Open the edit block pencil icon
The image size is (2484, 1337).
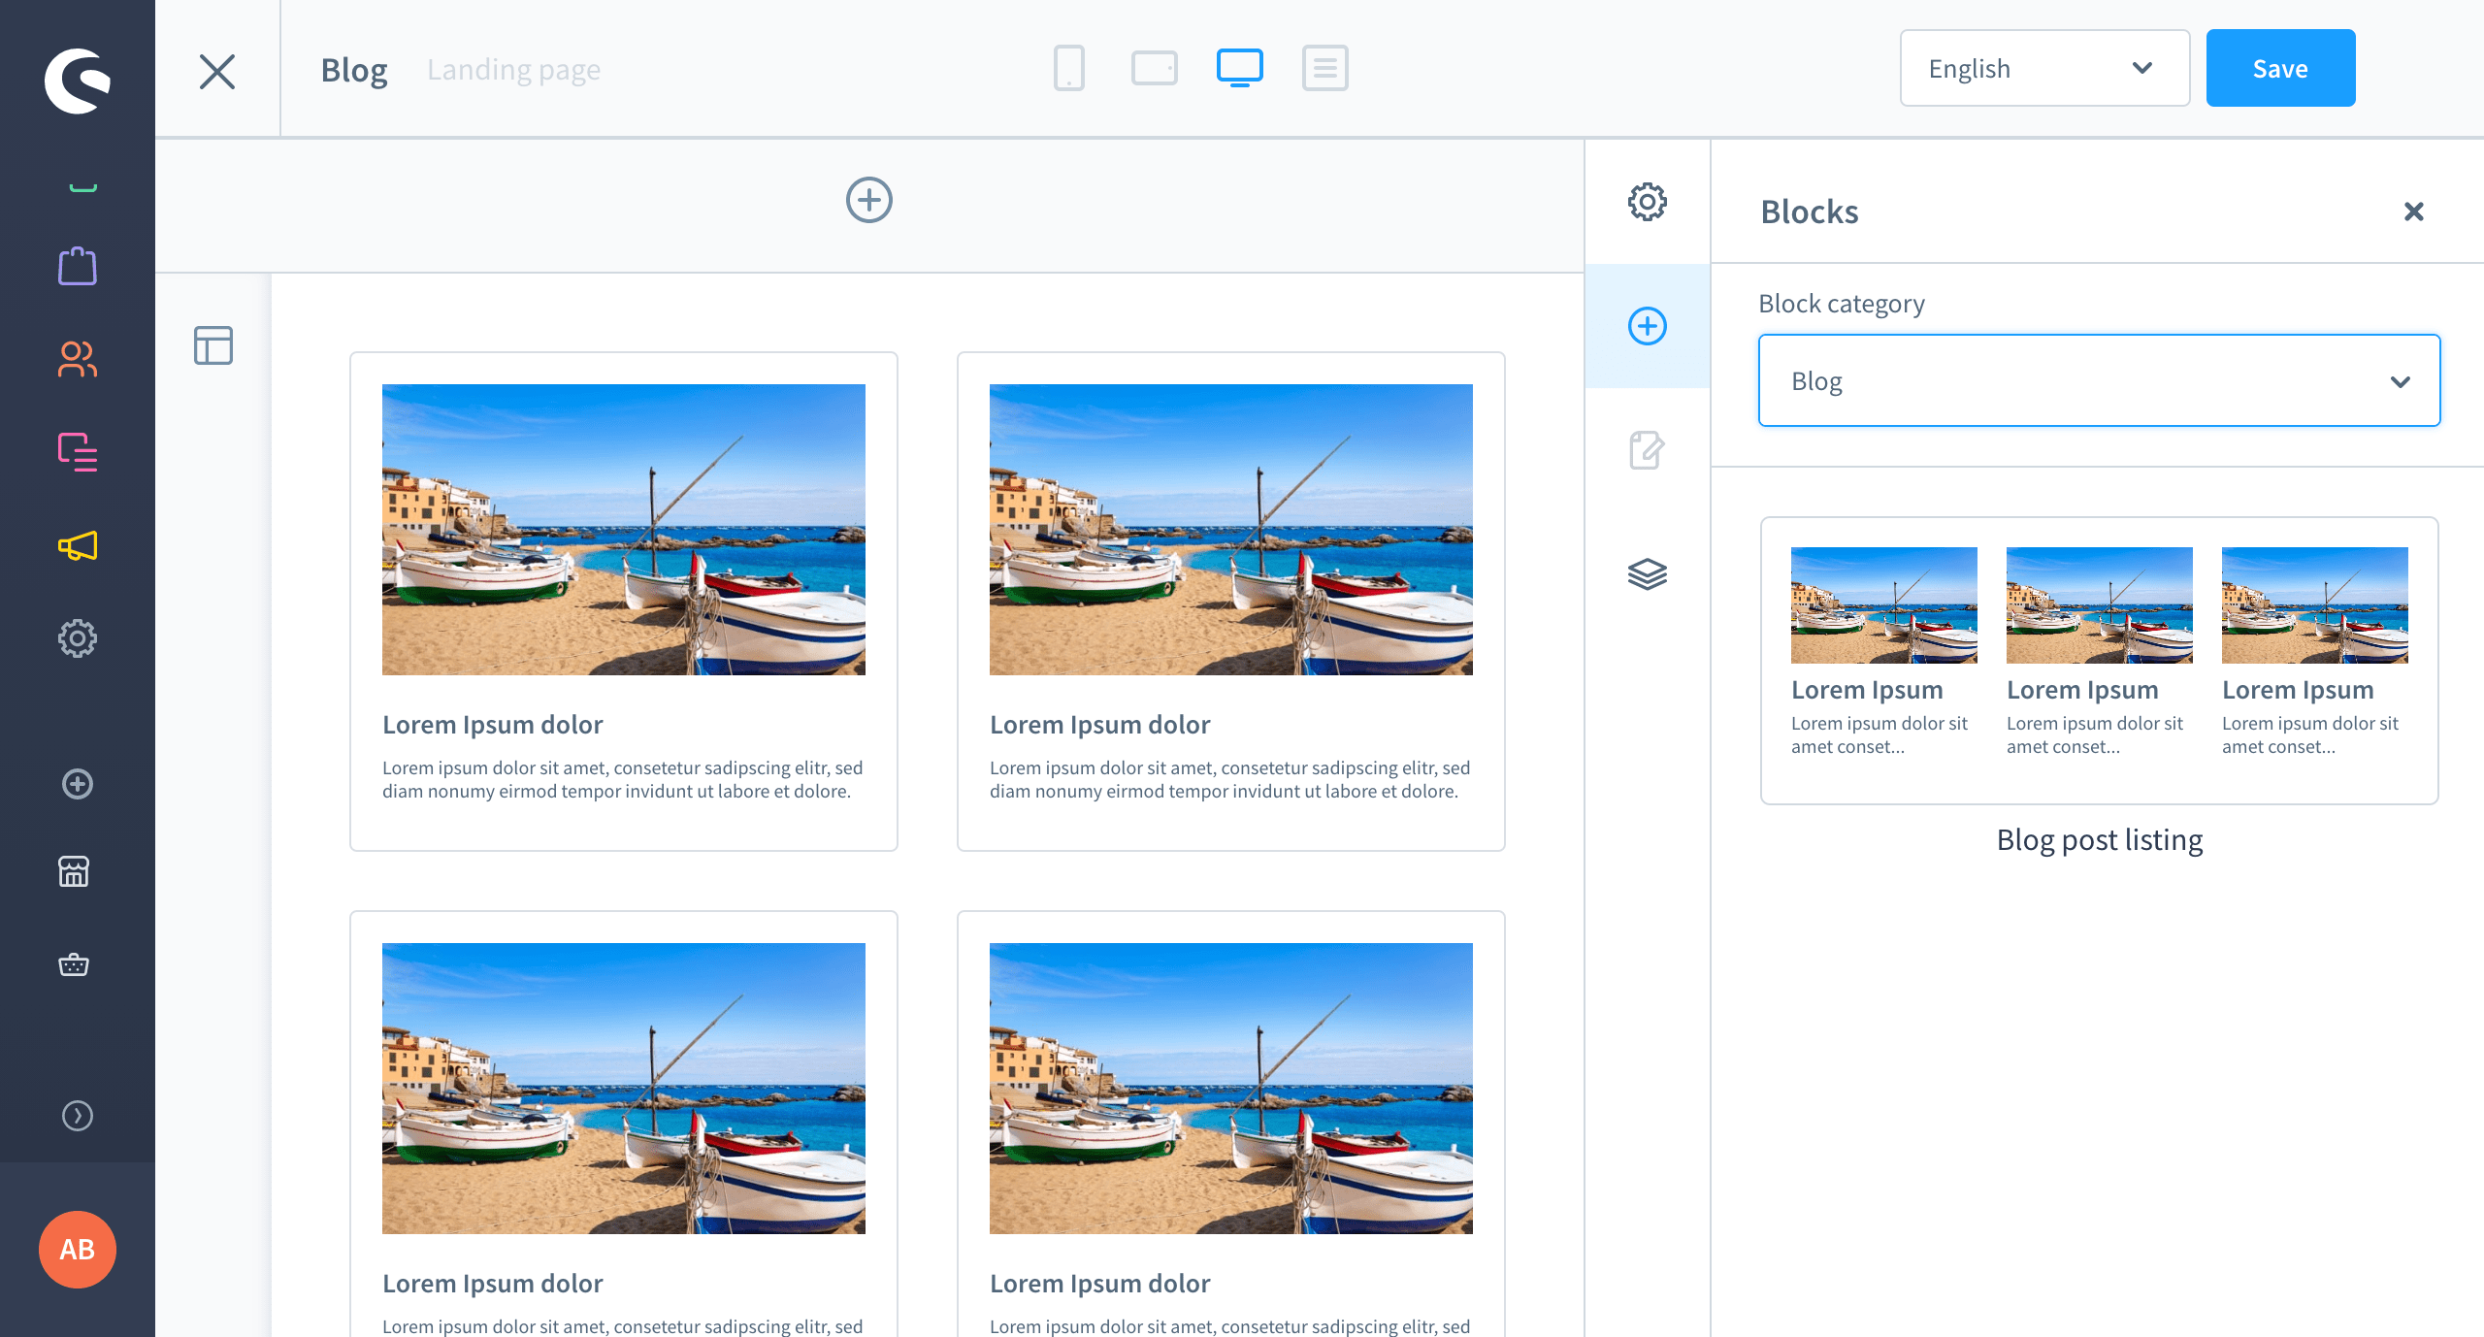point(1647,450)
